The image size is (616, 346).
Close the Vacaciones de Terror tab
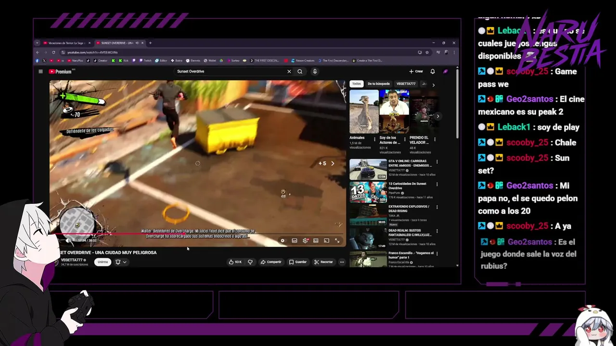point(89,43)
